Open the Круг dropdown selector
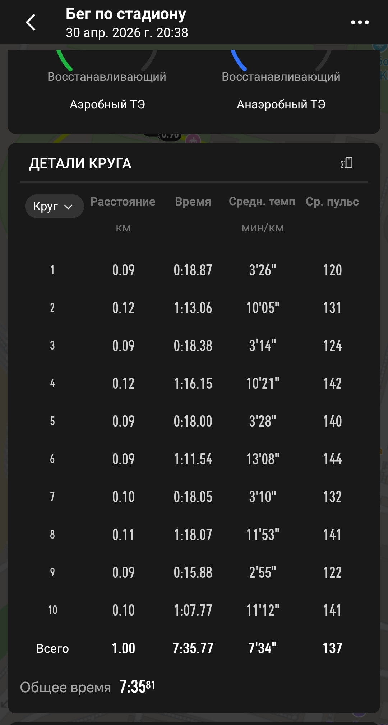Viewport: 388px width, 725px height. click(54, 206)
